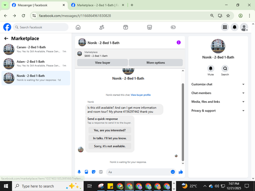255x191 pixels.
Task: Send quick reply 'Yes, are you interested?'
Action: pos(110,130)
